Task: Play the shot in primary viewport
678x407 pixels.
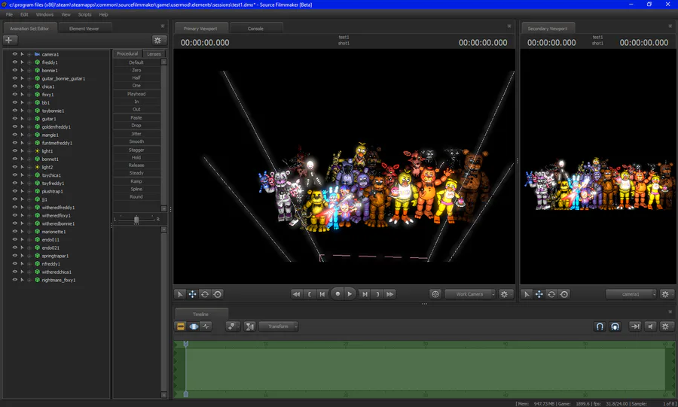Action: point(350,294)
